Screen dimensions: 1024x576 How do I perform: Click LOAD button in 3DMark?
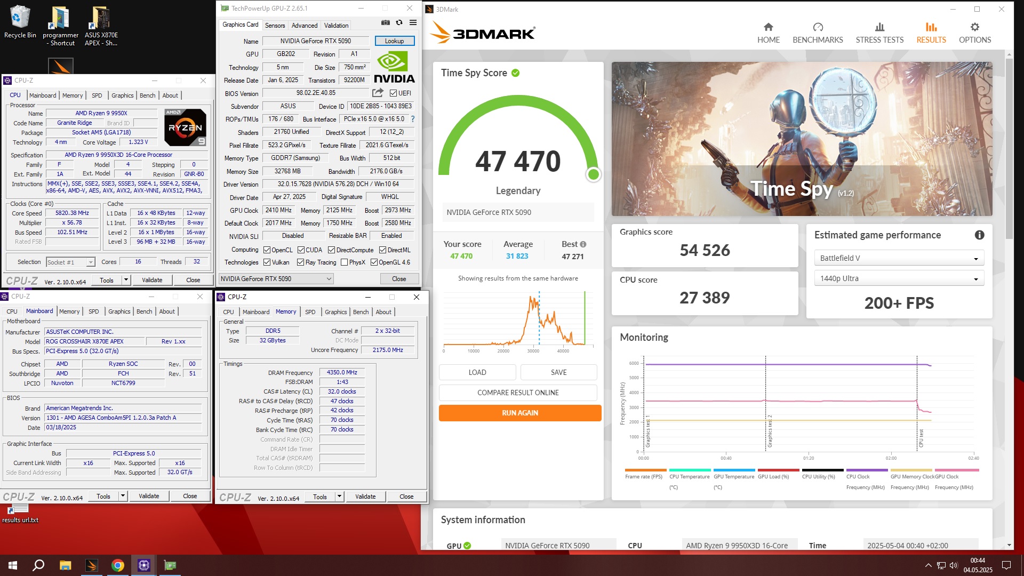click(477, 372)
